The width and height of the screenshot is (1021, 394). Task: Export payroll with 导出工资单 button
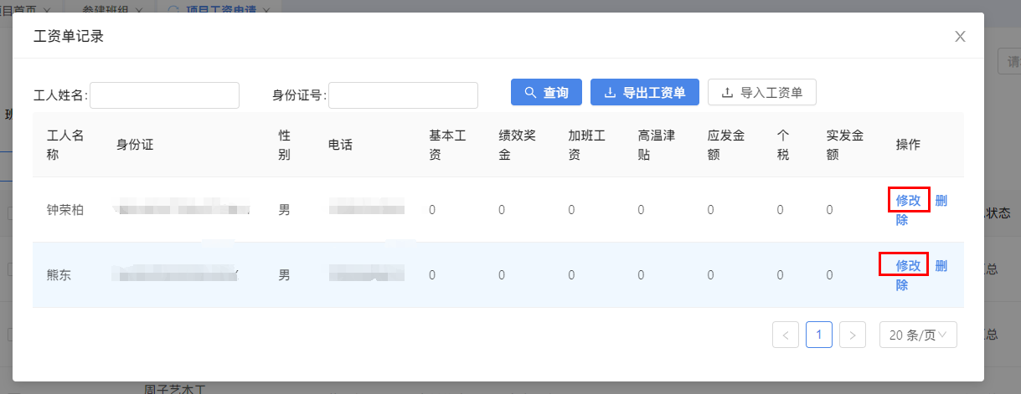[x=644, y=93]
